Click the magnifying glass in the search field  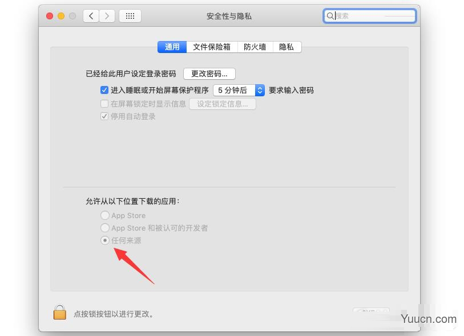pos(330,15)
